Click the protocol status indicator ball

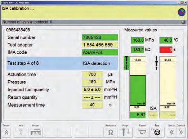(183, 22)
